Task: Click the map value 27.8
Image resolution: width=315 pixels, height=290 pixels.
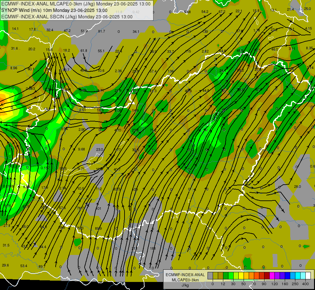Action: (x=7, y=226)
